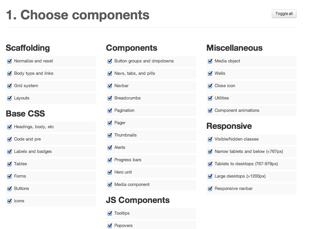Toggle the Close icon checkbox
Image resolution: width=325 pixels, height=229 pixels.
(x=210, y=86)
